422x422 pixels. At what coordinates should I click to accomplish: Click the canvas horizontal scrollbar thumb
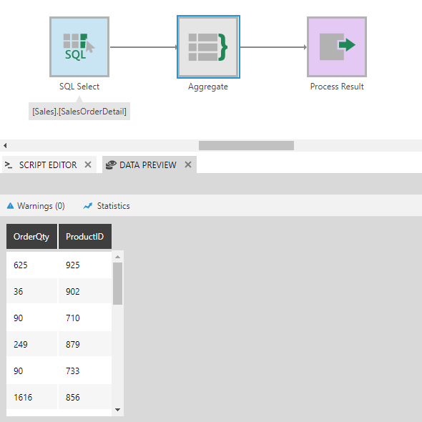[246, 146]
